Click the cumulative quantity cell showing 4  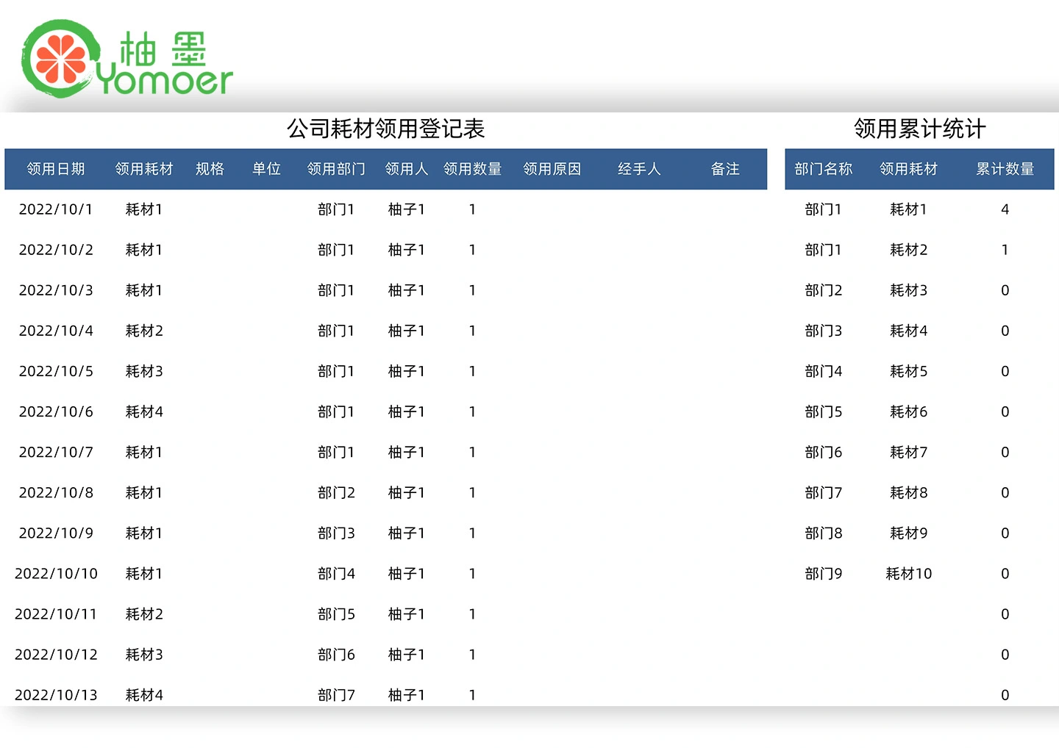click(1005, 209)
